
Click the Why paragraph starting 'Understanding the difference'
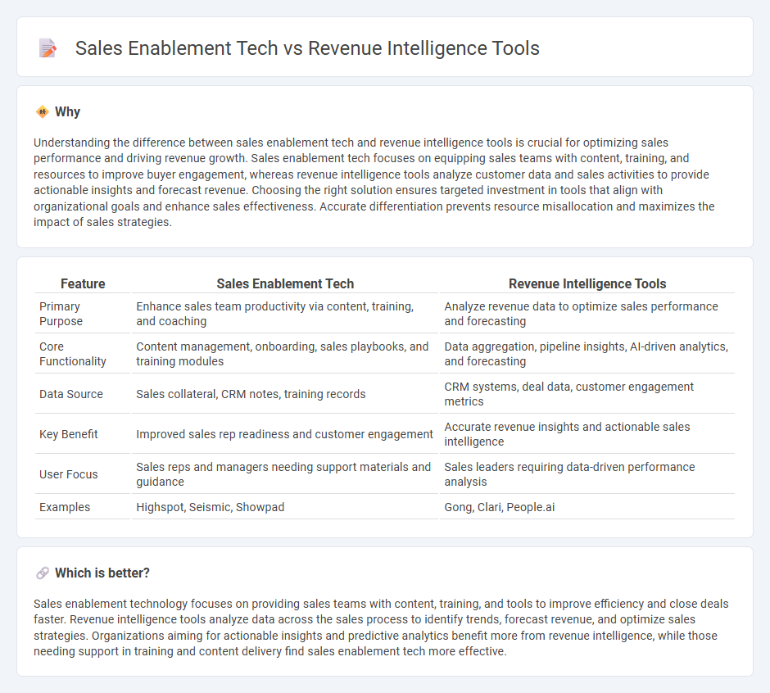pyautogui.click(x=374, y=183)
